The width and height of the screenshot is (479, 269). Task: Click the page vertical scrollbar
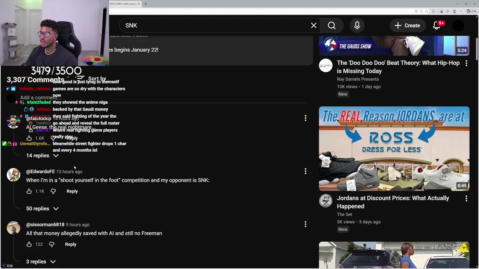click(477, 49)
